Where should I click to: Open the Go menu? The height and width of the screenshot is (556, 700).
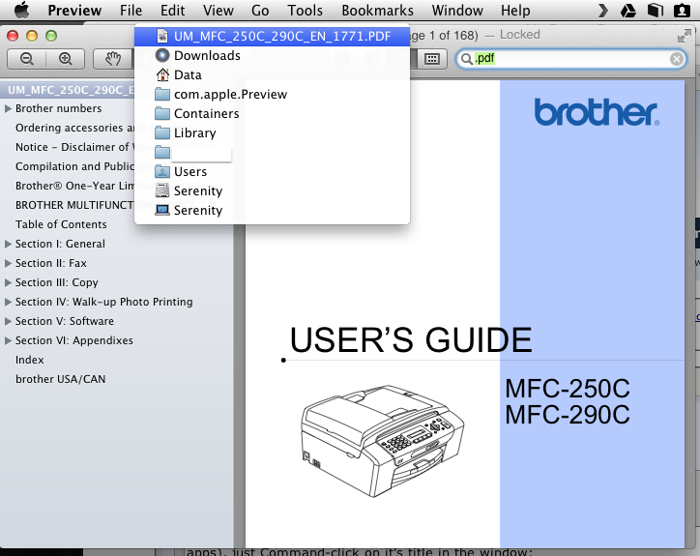point(260,11)
